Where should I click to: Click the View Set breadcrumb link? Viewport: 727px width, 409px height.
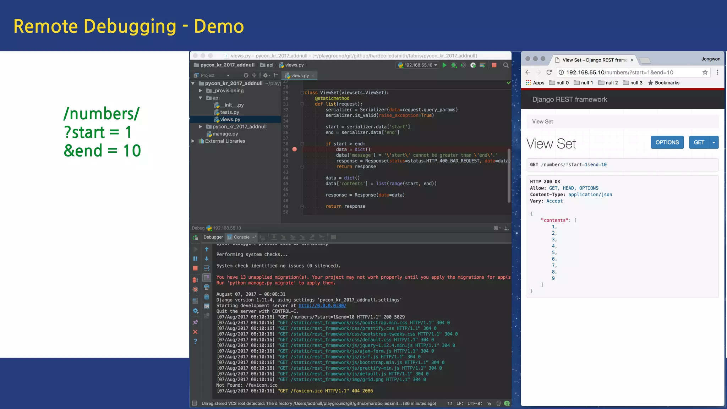tap(542, 122)
